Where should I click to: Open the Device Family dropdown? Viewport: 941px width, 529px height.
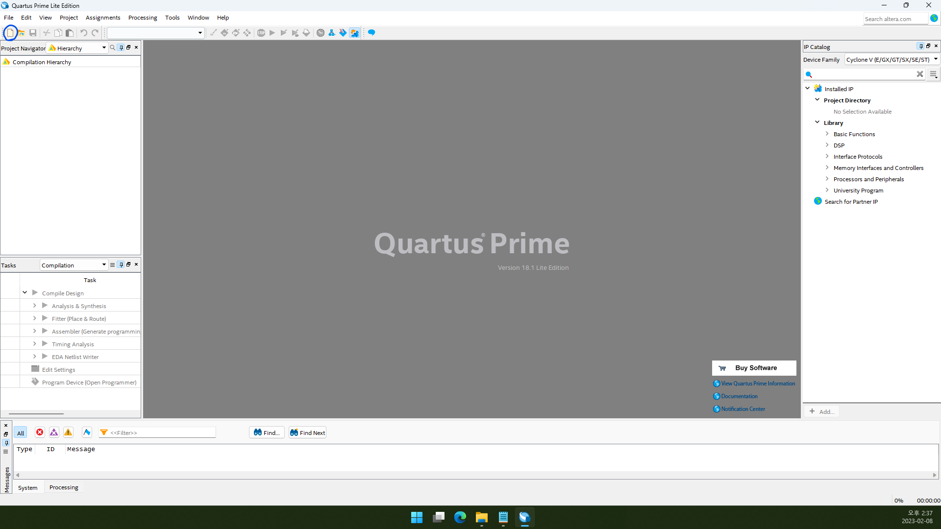[x=891, y=60]
